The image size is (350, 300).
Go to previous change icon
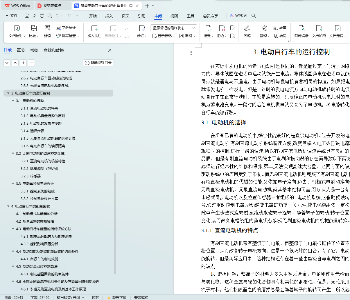pos(232,28)
